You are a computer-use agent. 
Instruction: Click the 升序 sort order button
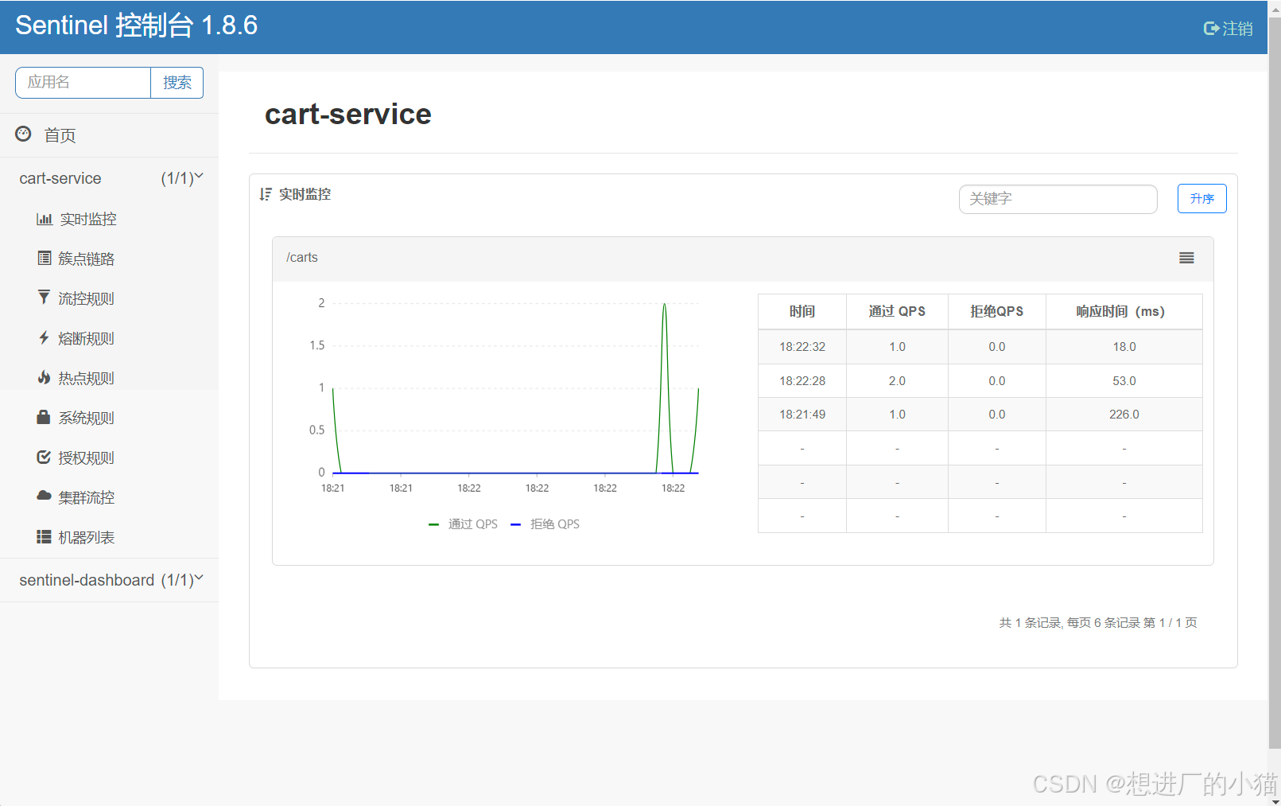1201,199
